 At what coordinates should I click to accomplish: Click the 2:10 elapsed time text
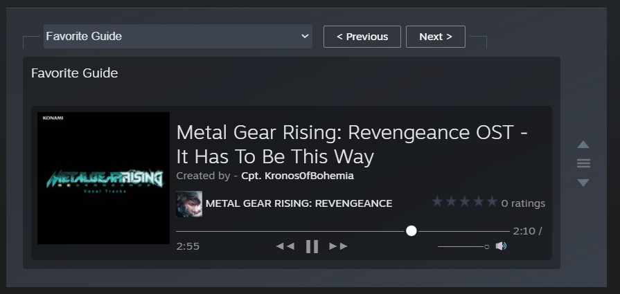[x=524, y=231]
